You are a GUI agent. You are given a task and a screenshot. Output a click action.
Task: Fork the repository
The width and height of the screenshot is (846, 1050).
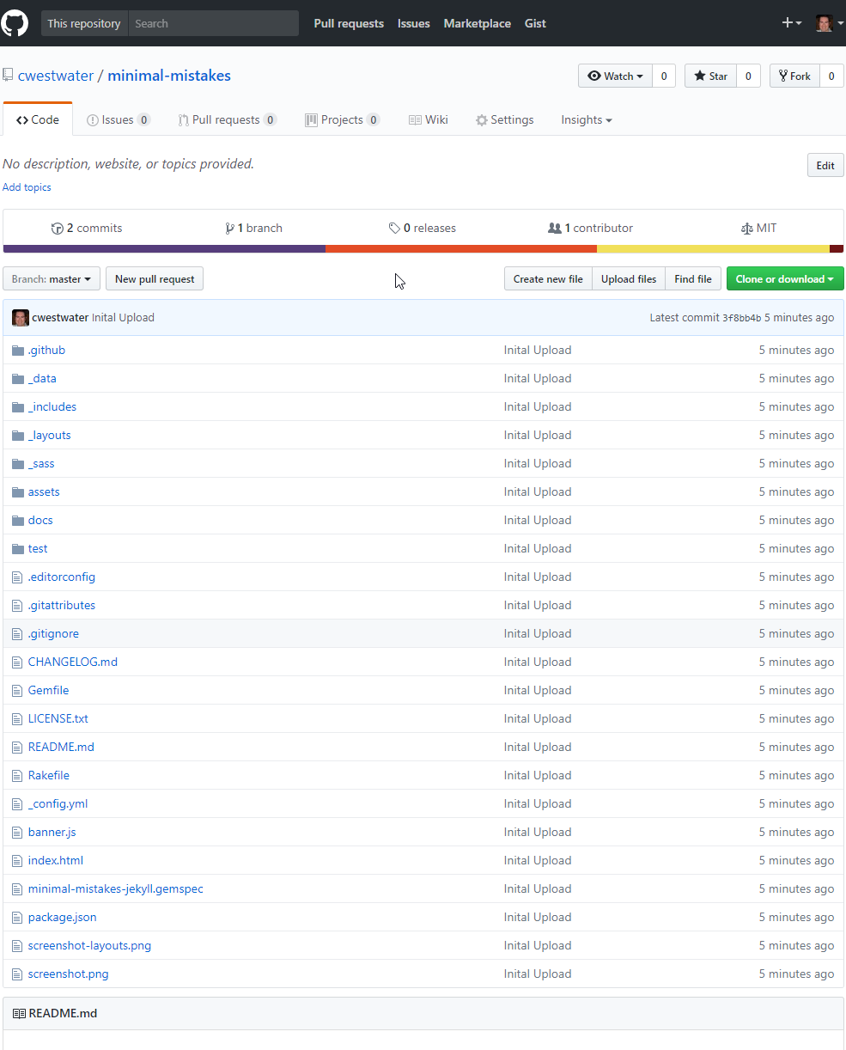pyautogui.click(x=794, y=76)
